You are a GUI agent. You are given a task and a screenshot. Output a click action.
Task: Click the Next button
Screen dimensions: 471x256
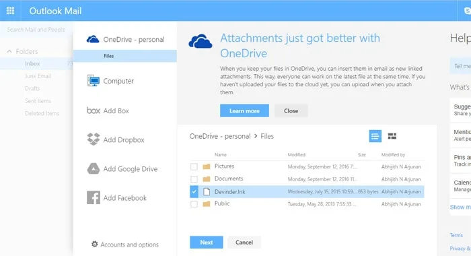(207, 242)
